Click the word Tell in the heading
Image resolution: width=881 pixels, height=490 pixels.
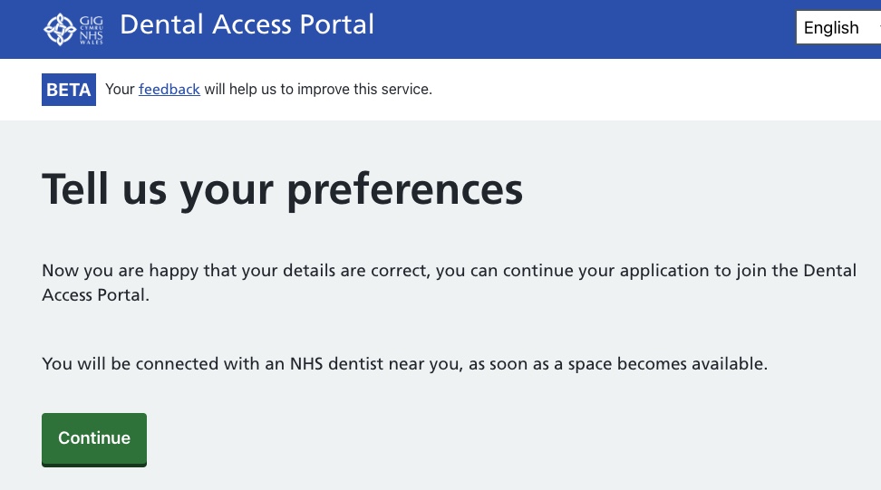[74, 188]
